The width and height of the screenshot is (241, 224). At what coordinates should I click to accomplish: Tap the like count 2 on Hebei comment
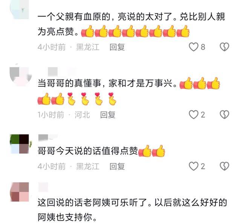(x=203, y=115)
